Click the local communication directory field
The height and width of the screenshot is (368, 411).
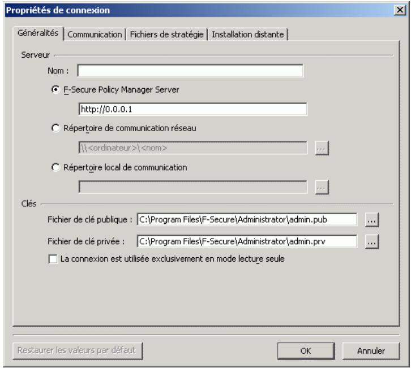[192, 187]
